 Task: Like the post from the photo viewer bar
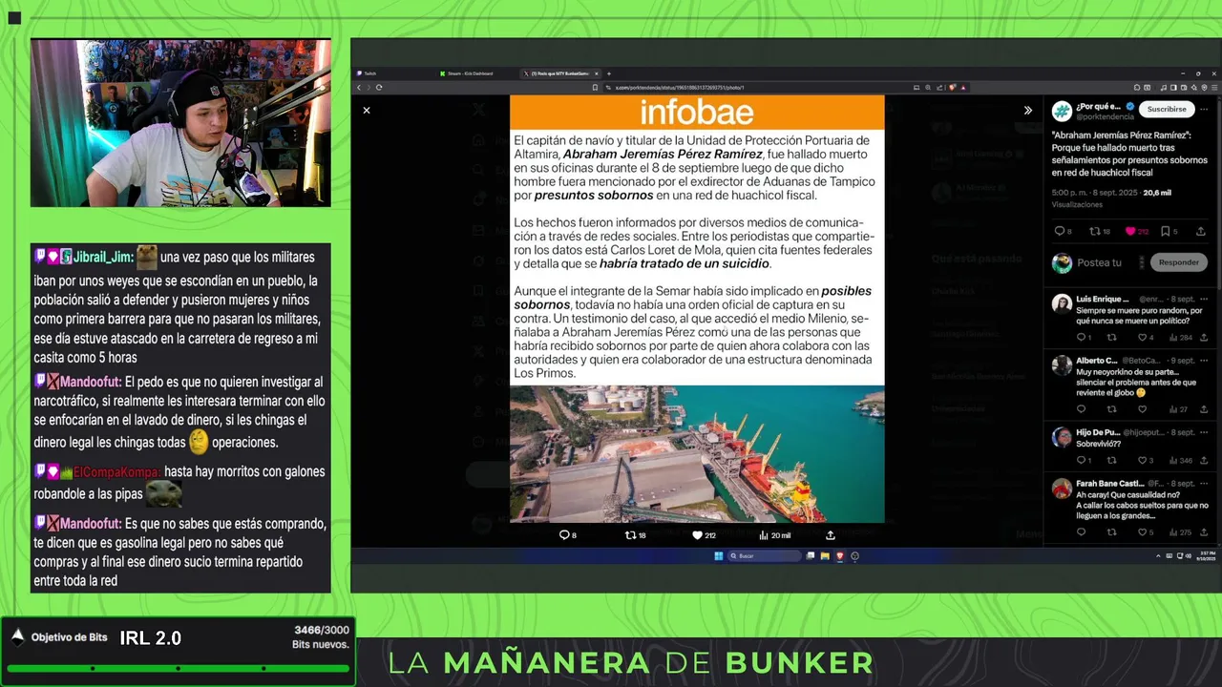click(x=704, y=535)
